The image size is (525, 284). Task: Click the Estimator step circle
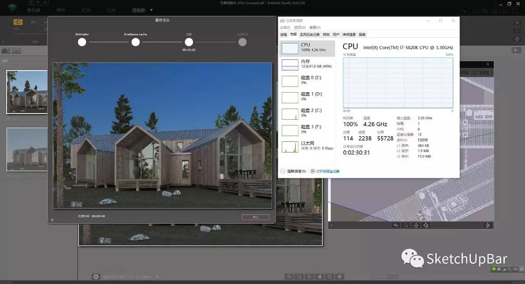pyautogui.click(x=82, y=42)
